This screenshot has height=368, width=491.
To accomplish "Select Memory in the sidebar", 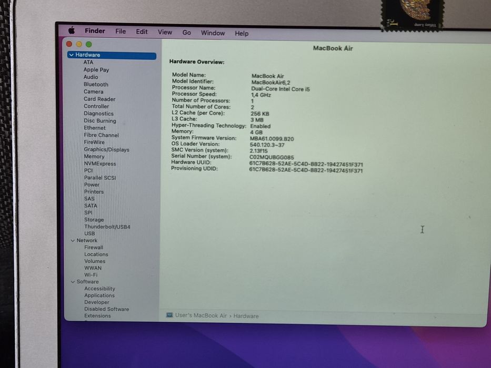I will 94,157.
